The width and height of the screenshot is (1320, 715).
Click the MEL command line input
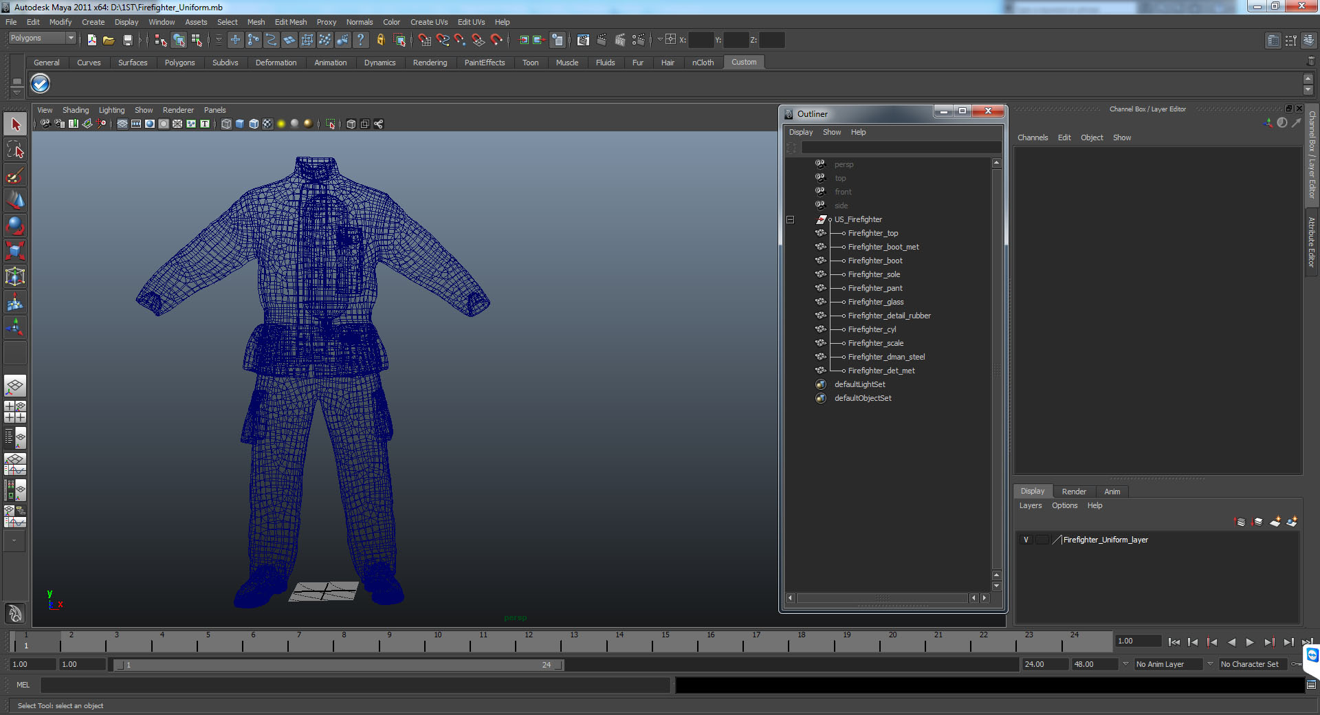(x=355, y=685)
